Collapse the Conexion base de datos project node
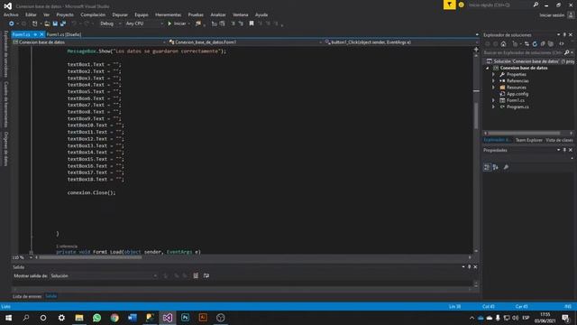 (x=488, y=69)
